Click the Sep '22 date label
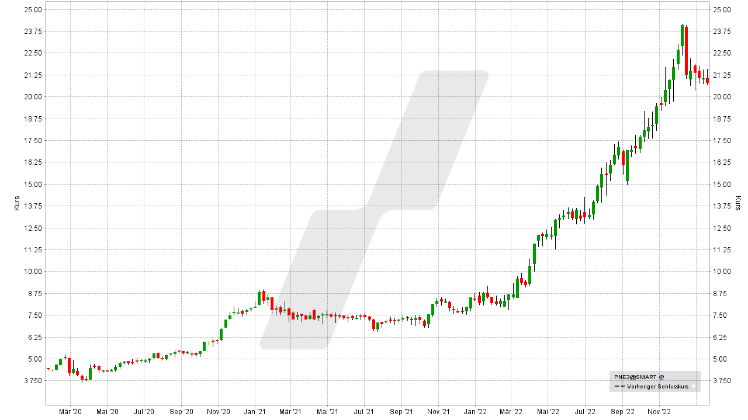748x420 pixels. click(x=622, y=412)
